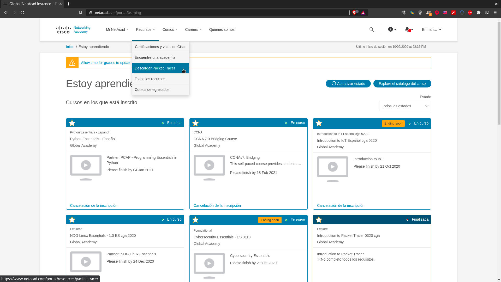Select Encuentre una academia menu item
The width and height of the screenshot is (501, 282).
coord(160,57)
